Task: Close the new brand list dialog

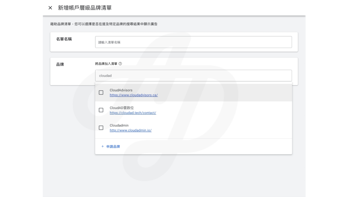Action: pyautogui.click(x=50, y=8)
